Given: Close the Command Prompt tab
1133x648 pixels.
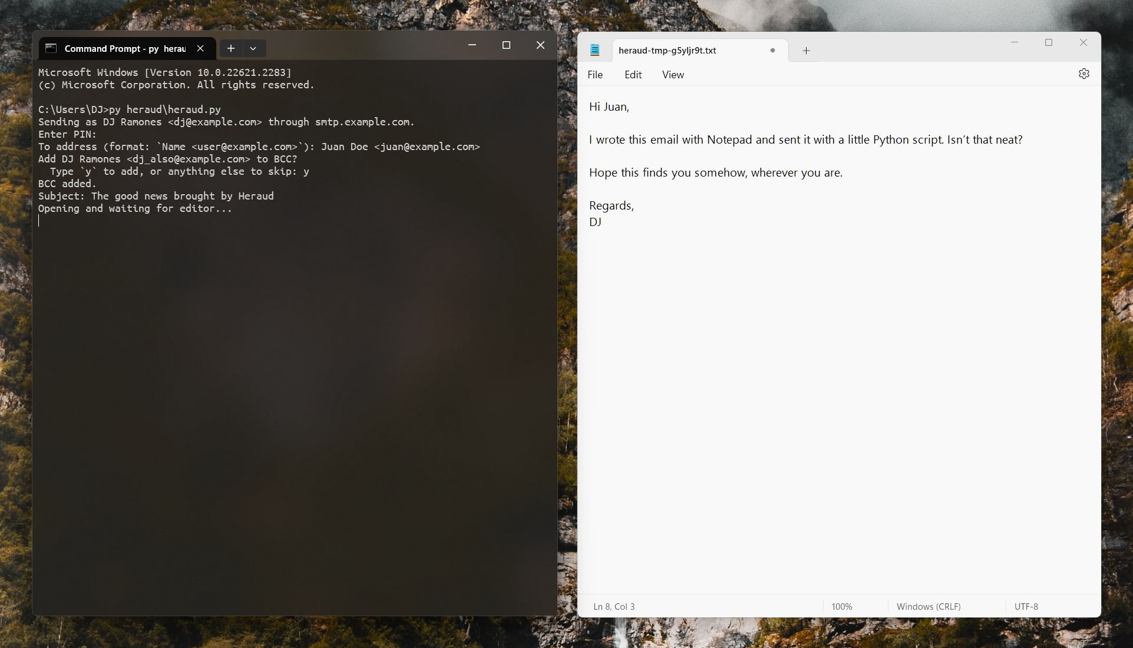Looking at the screenshot, I should point(200,49).
